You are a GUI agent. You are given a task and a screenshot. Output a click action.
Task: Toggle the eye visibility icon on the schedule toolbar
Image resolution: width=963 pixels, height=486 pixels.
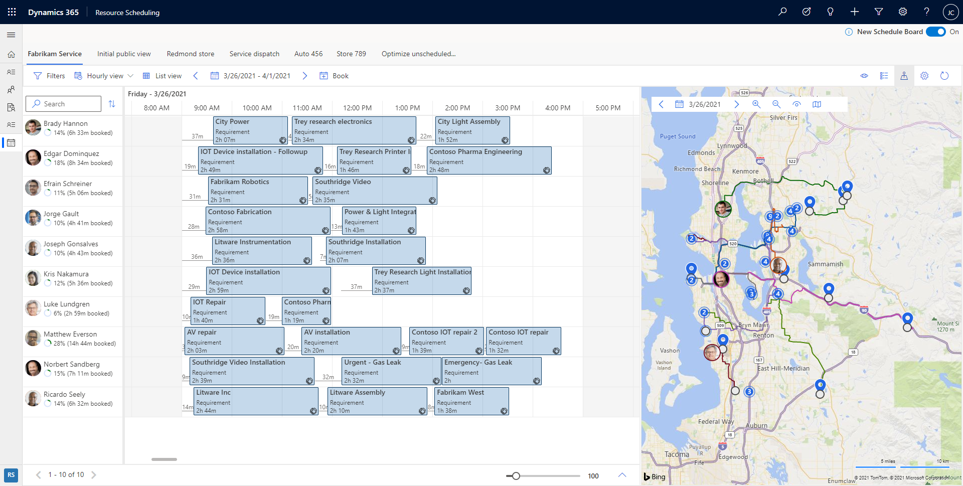click(865, 76)
